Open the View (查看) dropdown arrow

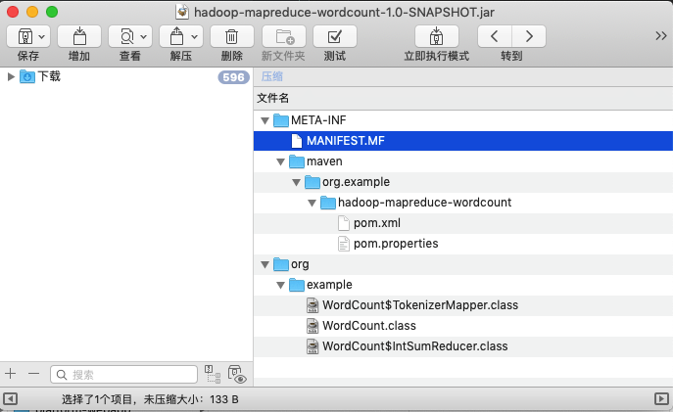tap(144, 37)
